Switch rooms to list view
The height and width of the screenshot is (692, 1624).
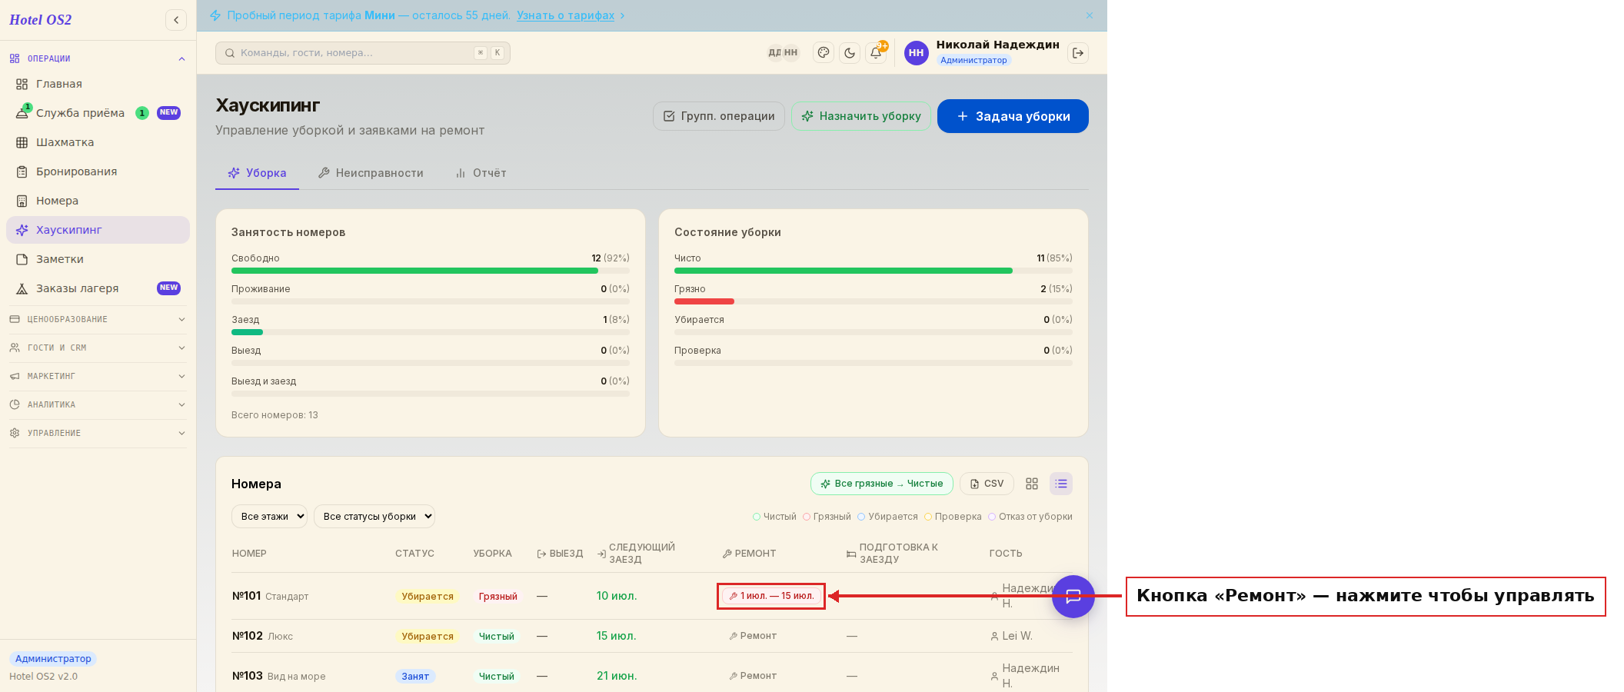point(1061,484)
